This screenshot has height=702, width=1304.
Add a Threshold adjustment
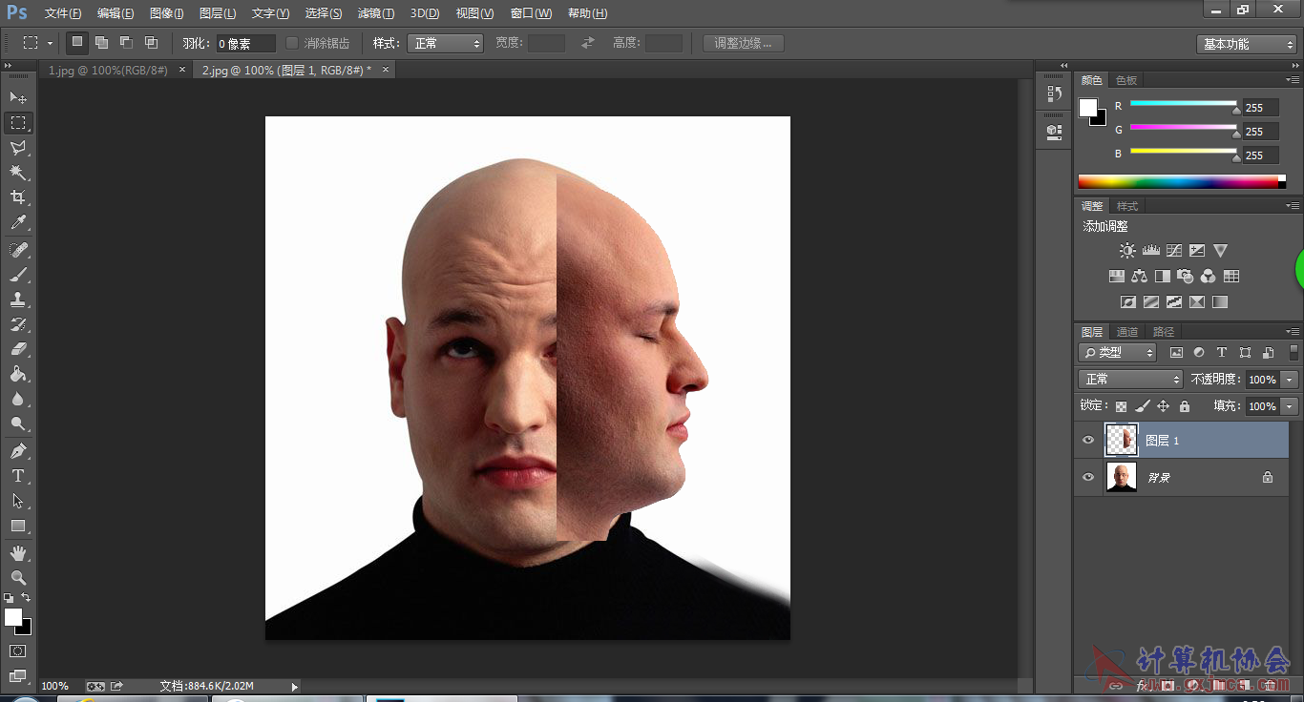(1174, 302)
